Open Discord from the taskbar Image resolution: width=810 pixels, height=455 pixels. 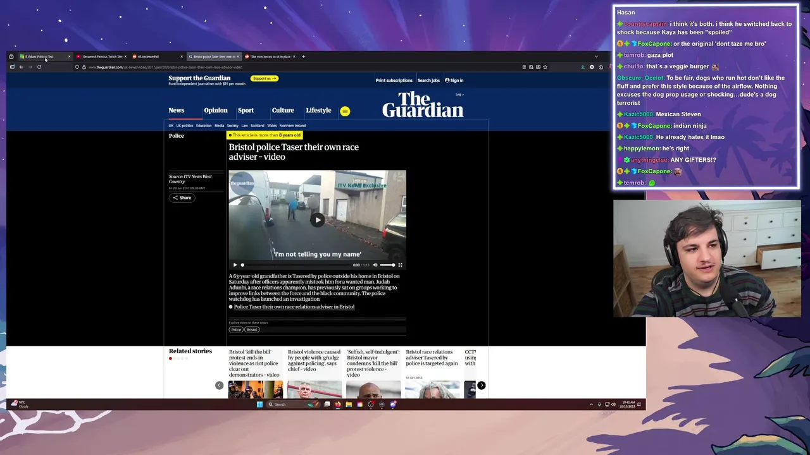coord(393,404)
